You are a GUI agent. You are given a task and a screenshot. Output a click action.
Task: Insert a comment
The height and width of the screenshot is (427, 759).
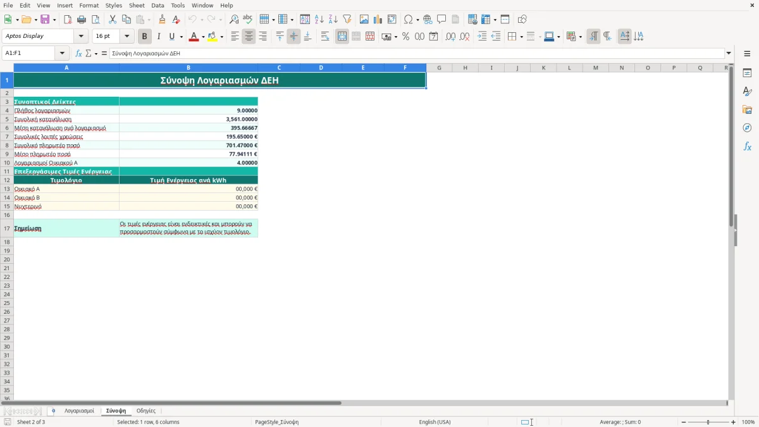[441, 20]
